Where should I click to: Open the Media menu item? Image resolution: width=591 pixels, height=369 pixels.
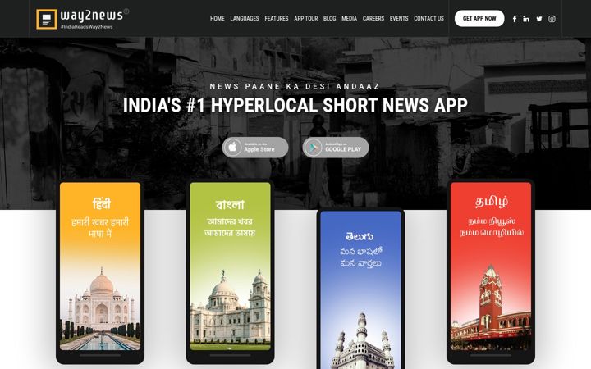tap(349, 18)
